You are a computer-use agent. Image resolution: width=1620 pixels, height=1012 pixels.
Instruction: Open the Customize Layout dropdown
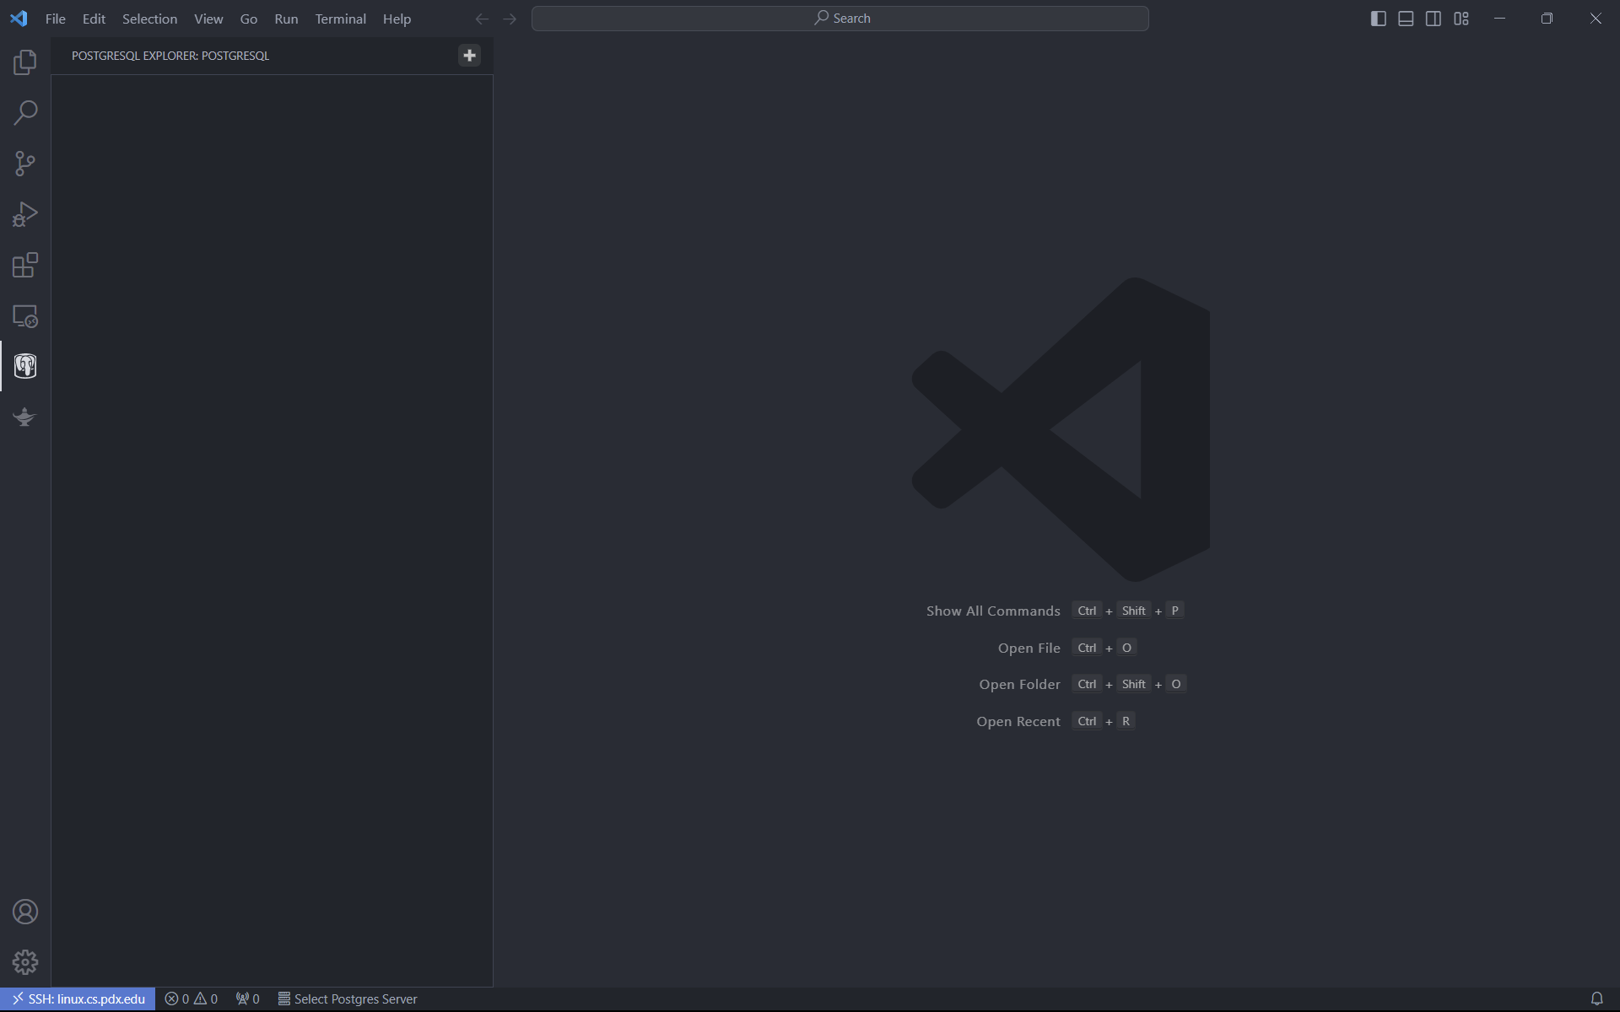[1461, 19]
